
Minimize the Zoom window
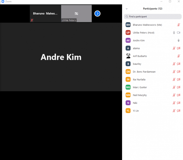161,1
